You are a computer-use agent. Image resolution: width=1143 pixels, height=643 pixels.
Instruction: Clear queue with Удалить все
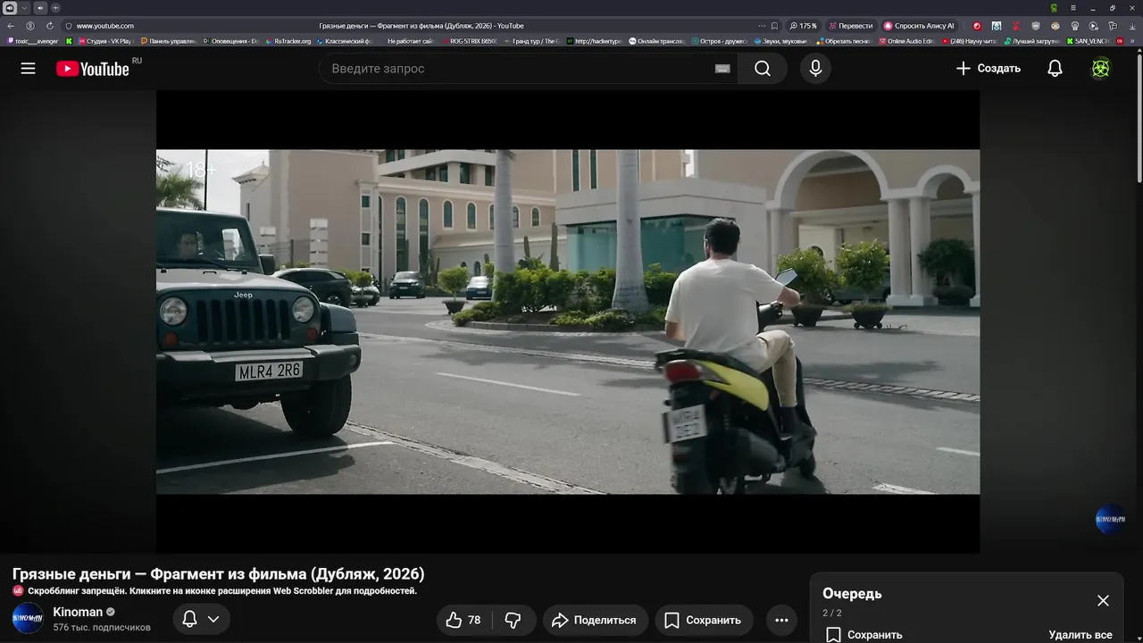pos(1080,635)
